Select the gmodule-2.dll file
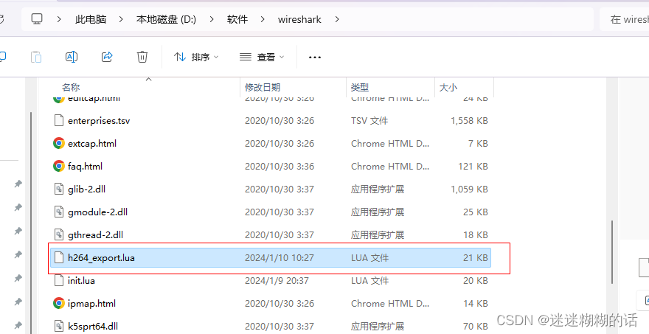649x334 pixels. [x=270, y=212]
